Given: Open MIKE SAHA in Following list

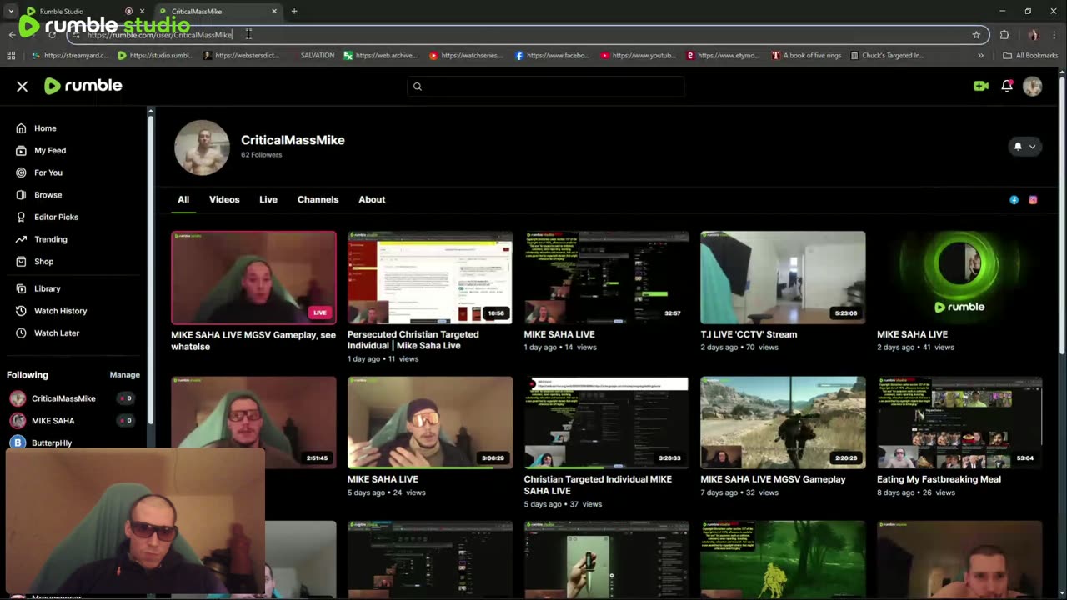Looking at the screenshot, I should click(x=53, y=421).
